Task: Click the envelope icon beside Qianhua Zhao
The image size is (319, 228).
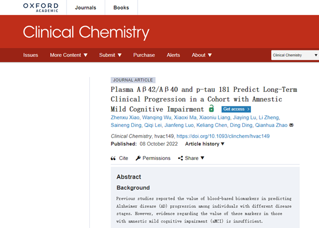Action: (x=291, y=125)
